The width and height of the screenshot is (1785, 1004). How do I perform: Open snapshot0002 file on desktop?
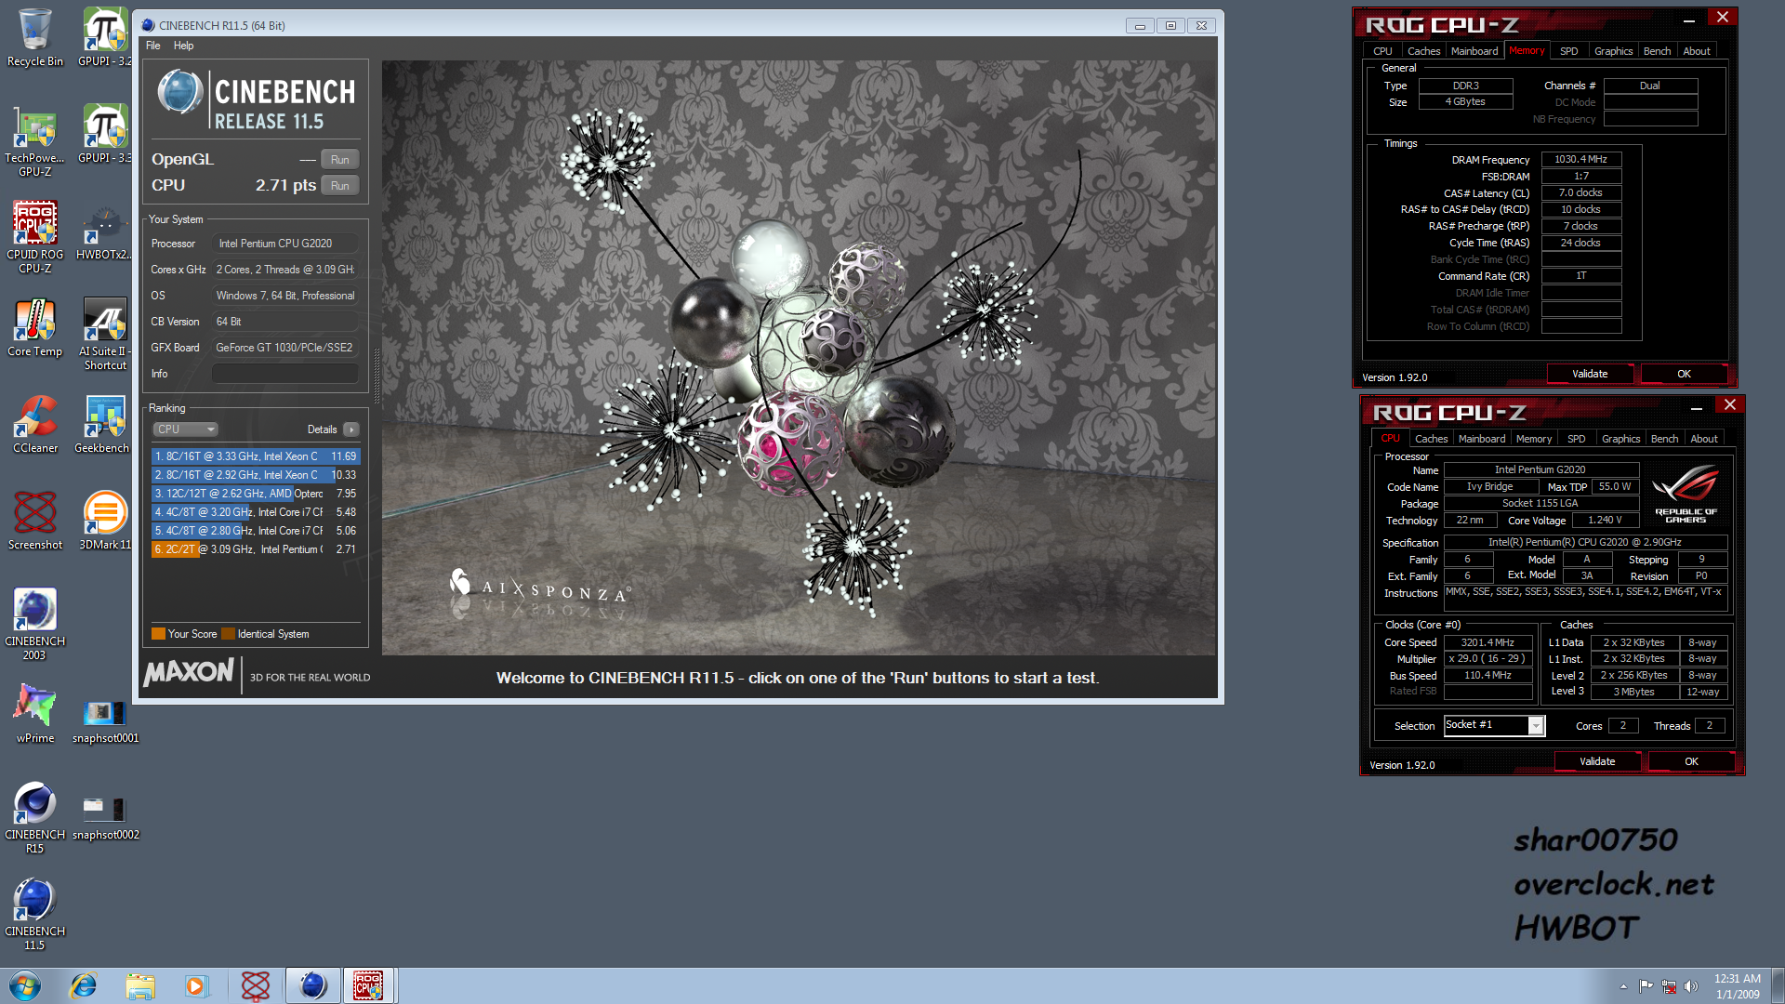105,817
